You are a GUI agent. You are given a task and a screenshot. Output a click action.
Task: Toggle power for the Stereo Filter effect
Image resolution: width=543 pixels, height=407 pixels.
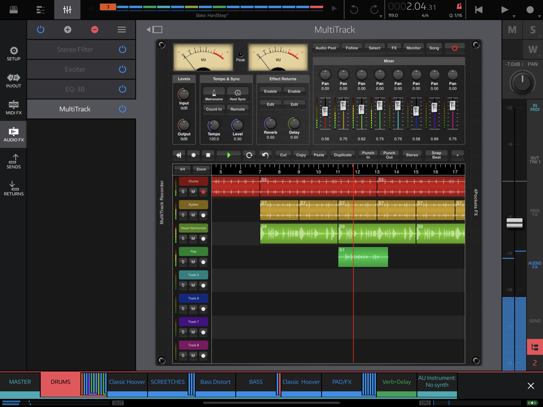(122, 49)
